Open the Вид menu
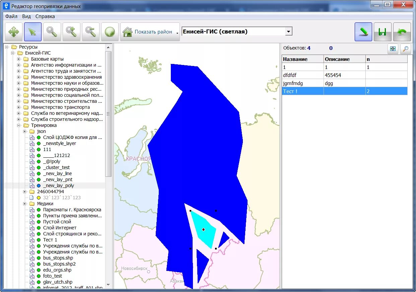The width and height of the screenshot is (416, 292). click(x=26, y=16)
